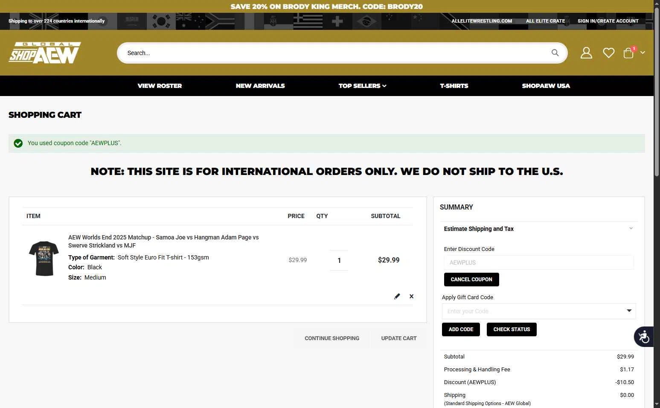Click the Continue Shopping button
660x408 pixels.
pos(332,338)
